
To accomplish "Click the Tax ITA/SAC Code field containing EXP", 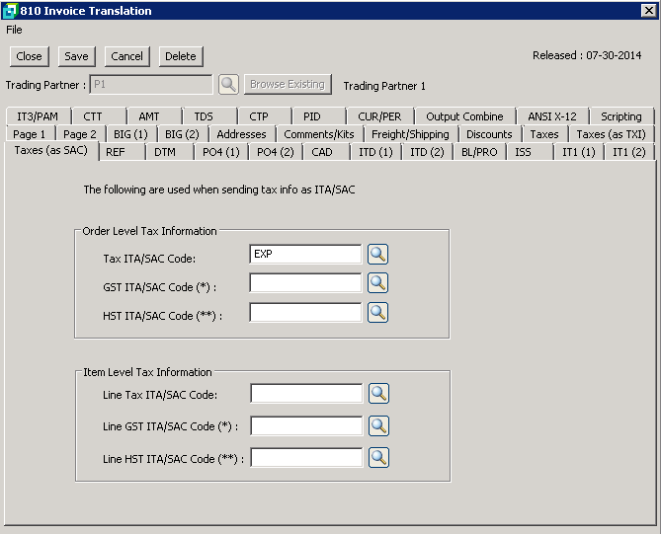I will (x=305, y=255).
